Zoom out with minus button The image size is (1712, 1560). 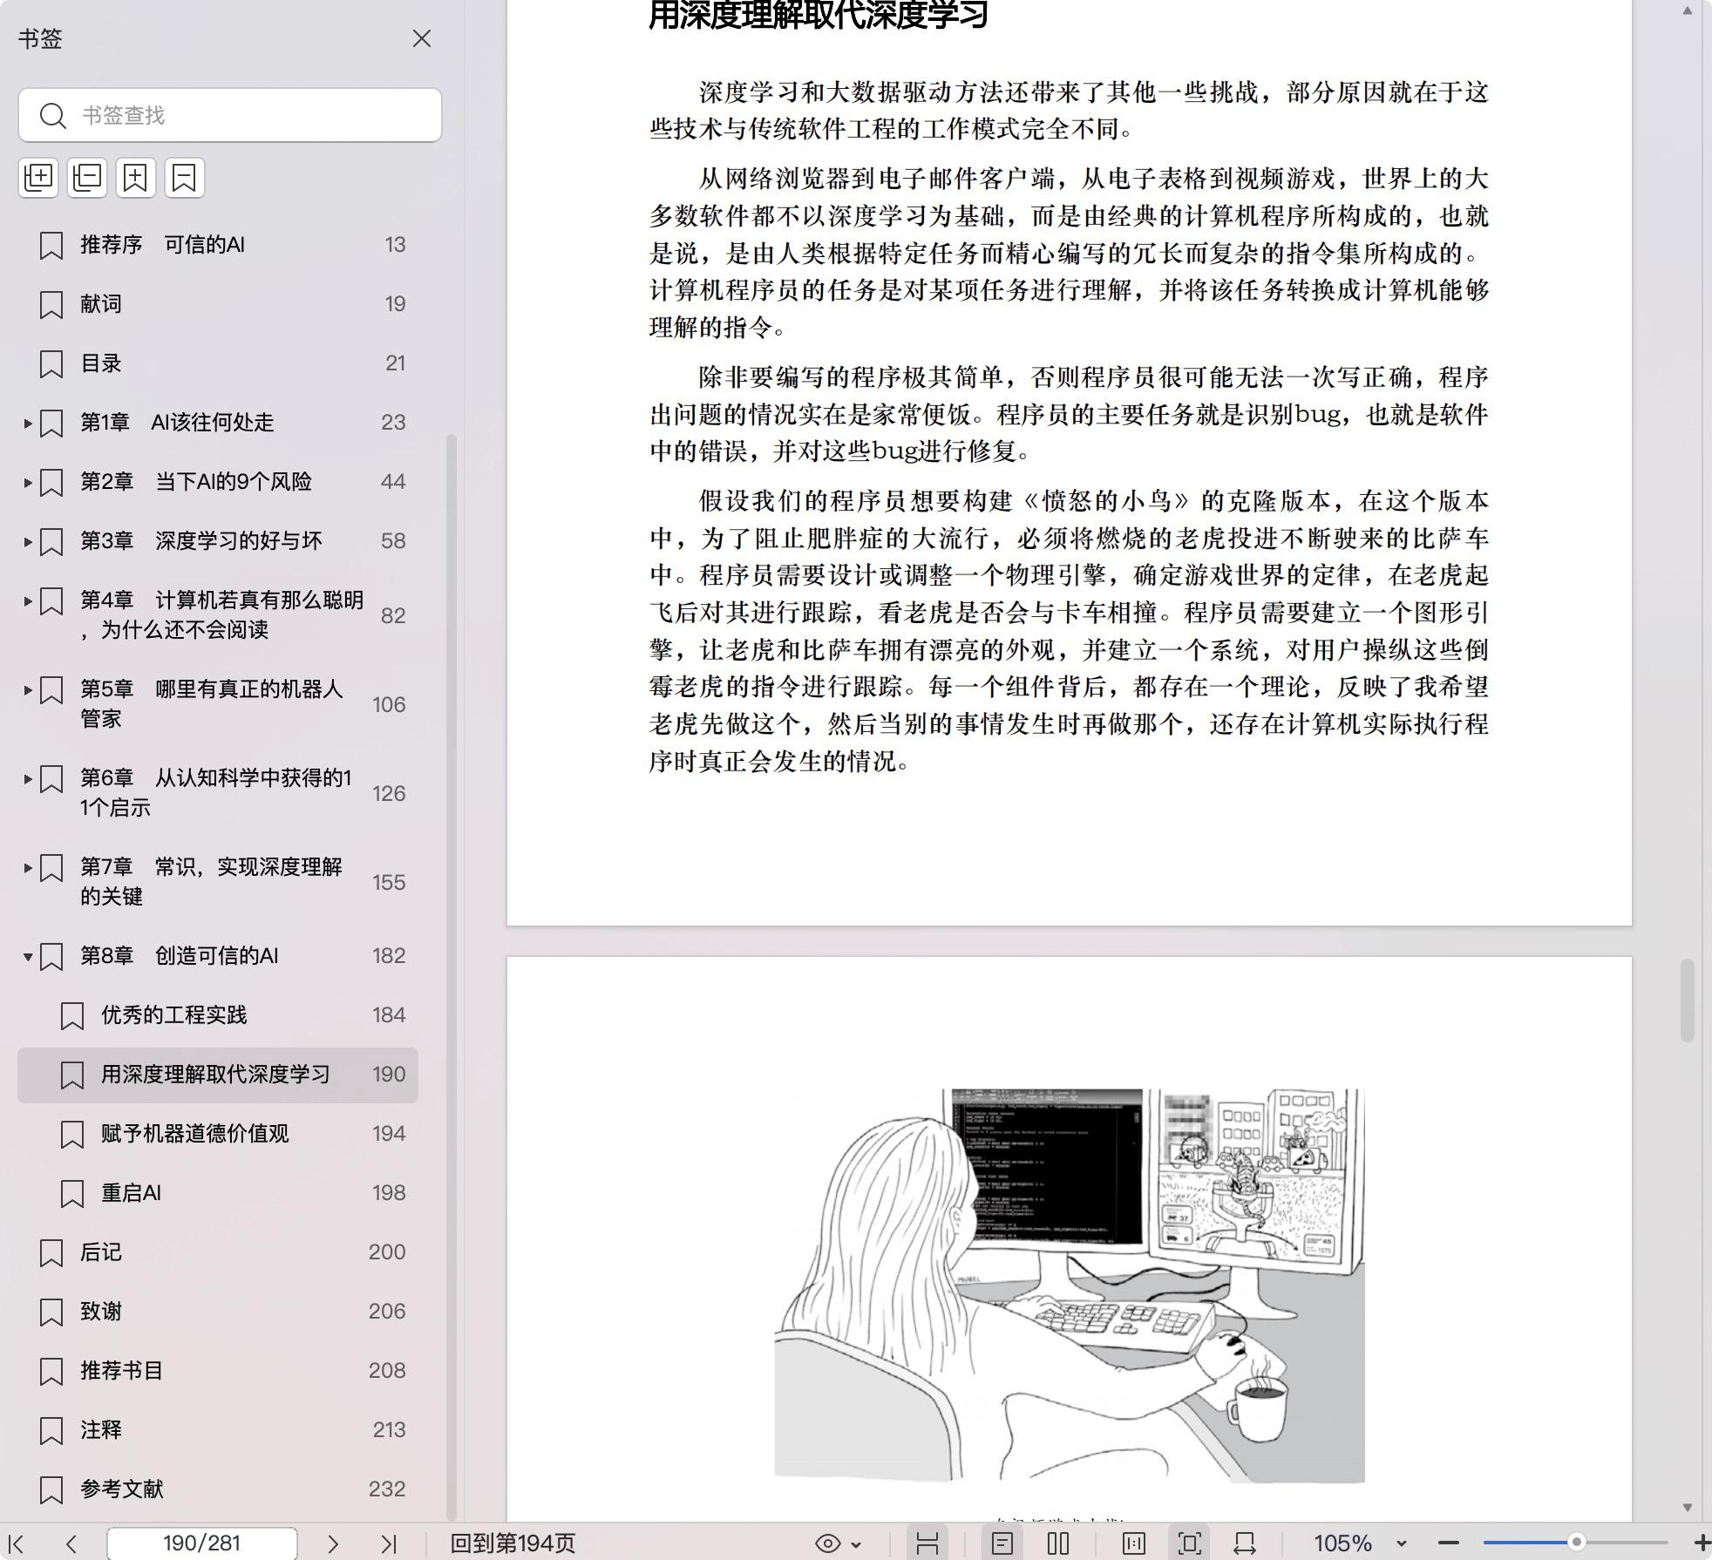click(1449, 1543)
